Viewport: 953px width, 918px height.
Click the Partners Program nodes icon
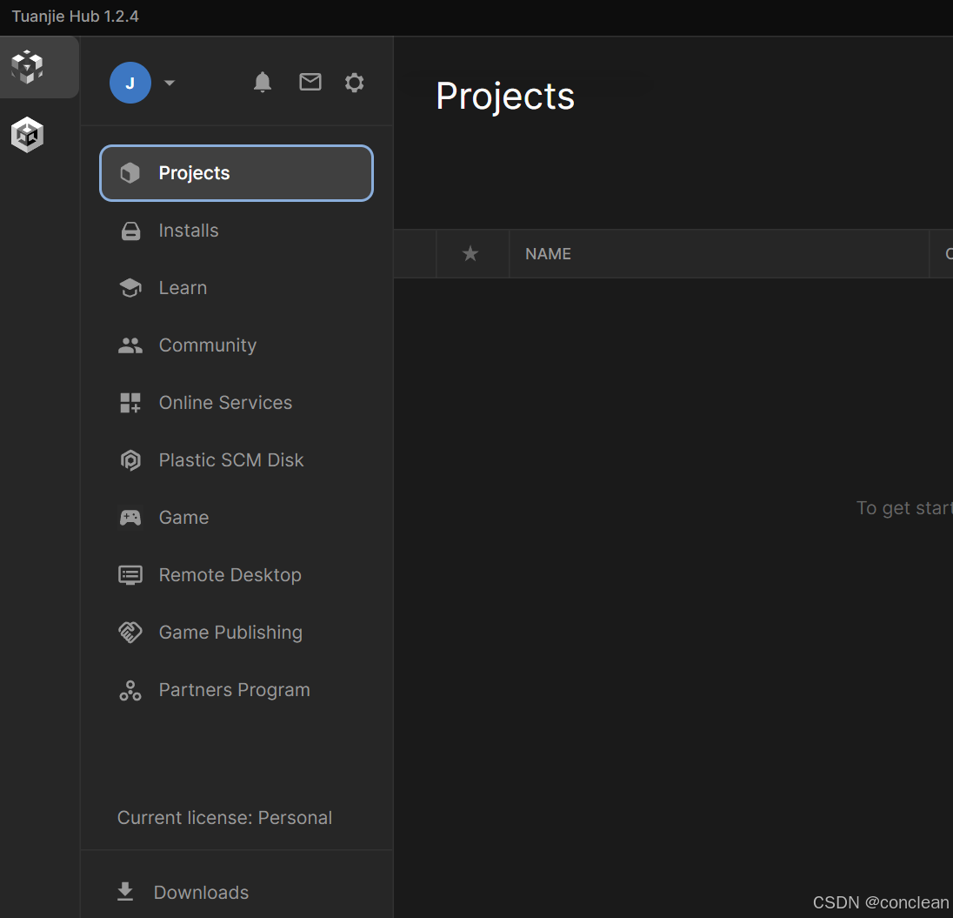pos(130,691)
